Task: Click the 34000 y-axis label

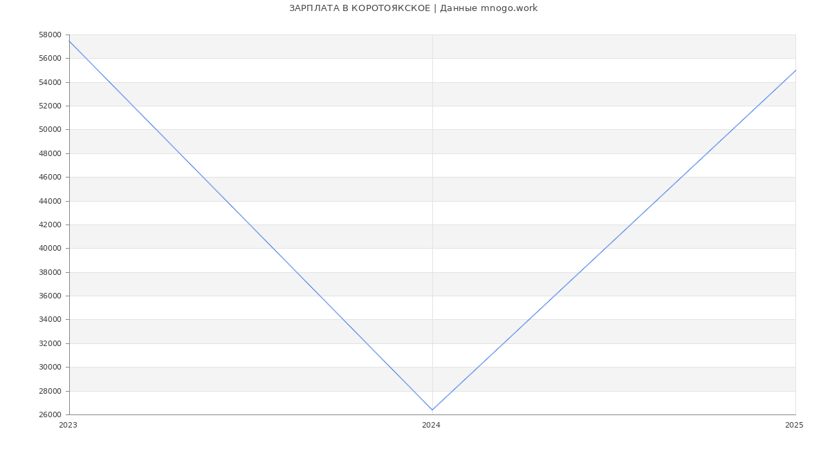Action: pyautogui.click(x=50, y=319)
